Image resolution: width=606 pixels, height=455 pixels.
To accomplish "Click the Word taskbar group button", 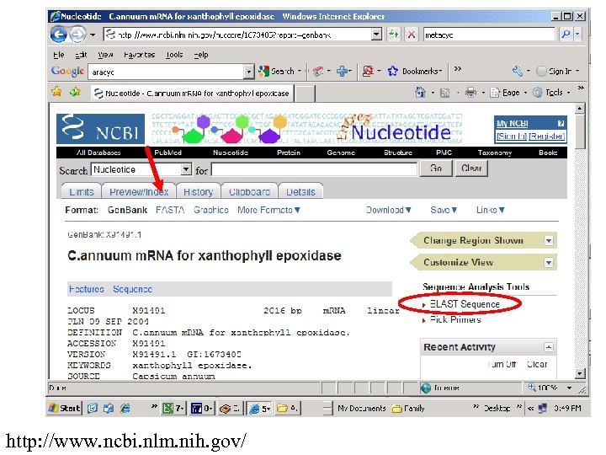I will (202, 408).
